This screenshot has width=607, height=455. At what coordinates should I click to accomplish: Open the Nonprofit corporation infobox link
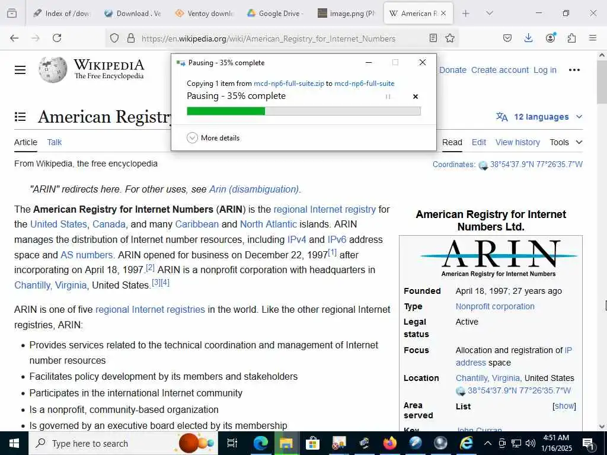click(495, 306)
